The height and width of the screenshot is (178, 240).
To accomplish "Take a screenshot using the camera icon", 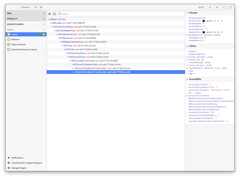I will pyautogui.click(x=36, y=7).
